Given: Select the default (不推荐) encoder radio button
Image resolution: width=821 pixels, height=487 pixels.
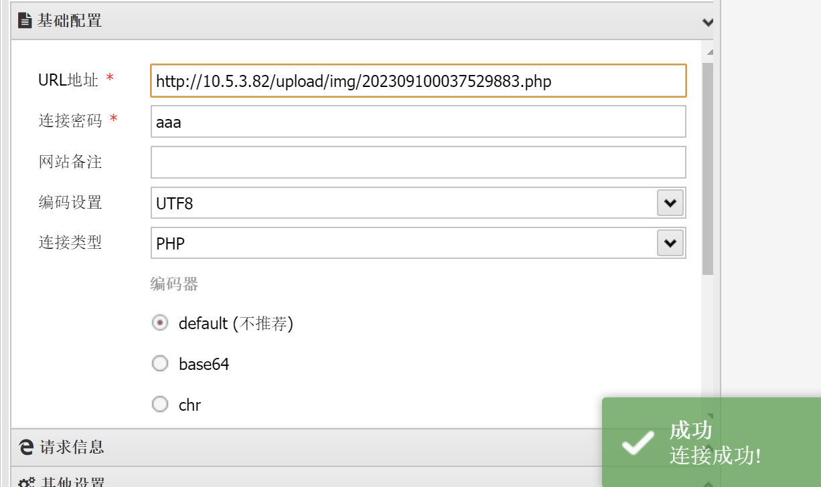Looking at the screenshot, I should pyautogui.click(x=160, y=323).
